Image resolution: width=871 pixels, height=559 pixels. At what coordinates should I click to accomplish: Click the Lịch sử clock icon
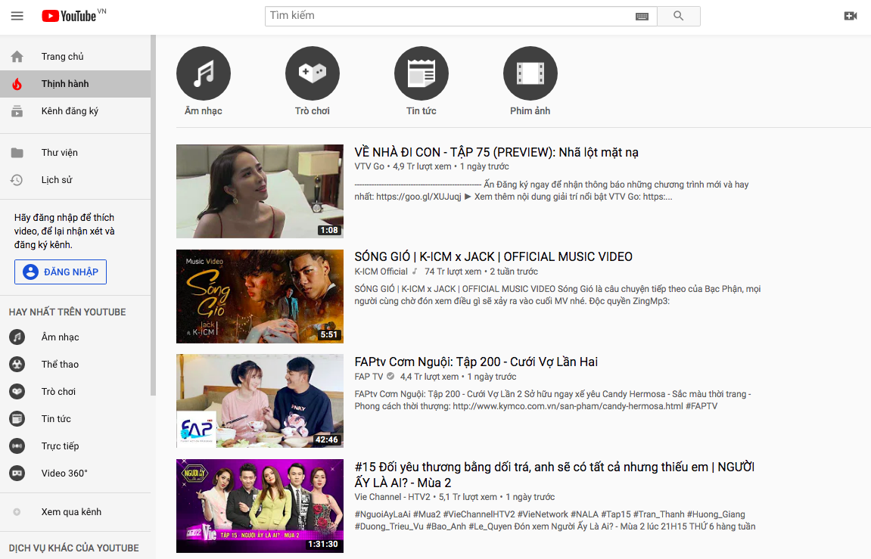click(x=17, y=180)
